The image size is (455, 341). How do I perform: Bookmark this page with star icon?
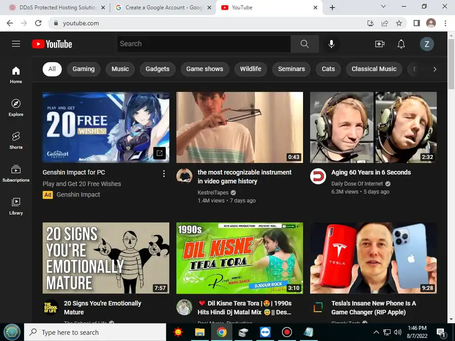click(399, 23)
